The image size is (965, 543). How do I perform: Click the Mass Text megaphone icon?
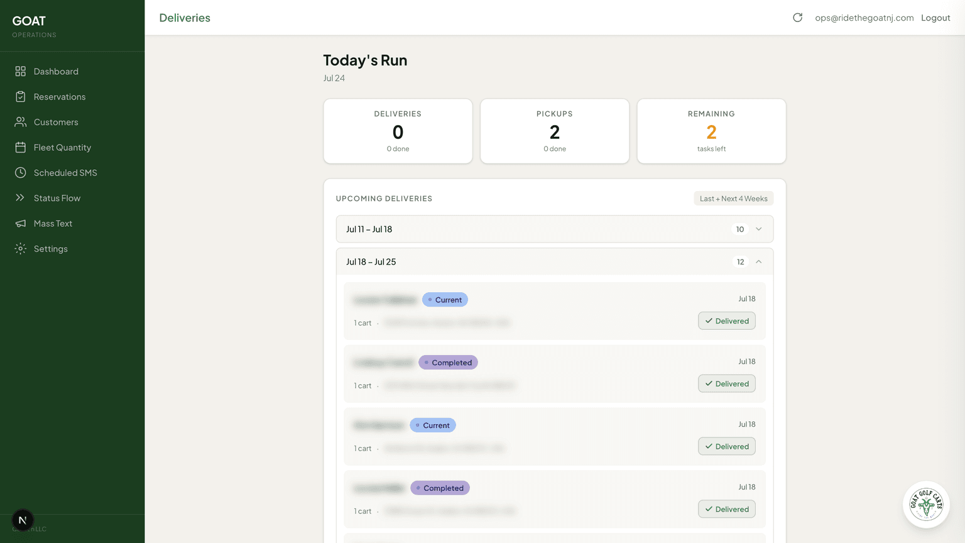21,224
